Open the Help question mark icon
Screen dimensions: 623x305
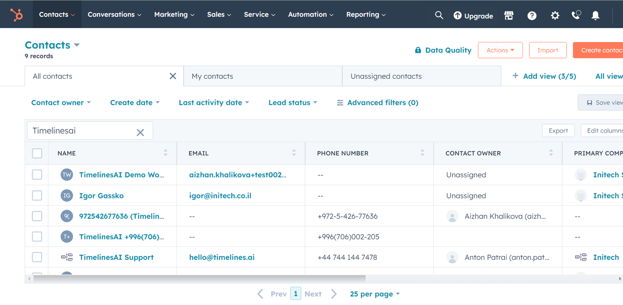[532, 16]
